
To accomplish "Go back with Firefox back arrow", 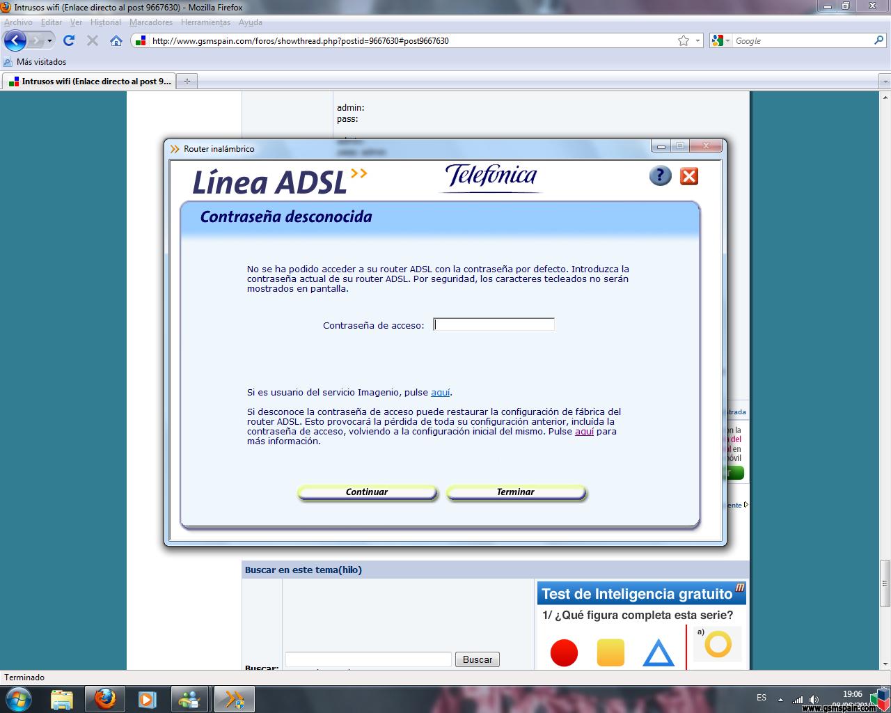I will [15, 40].
